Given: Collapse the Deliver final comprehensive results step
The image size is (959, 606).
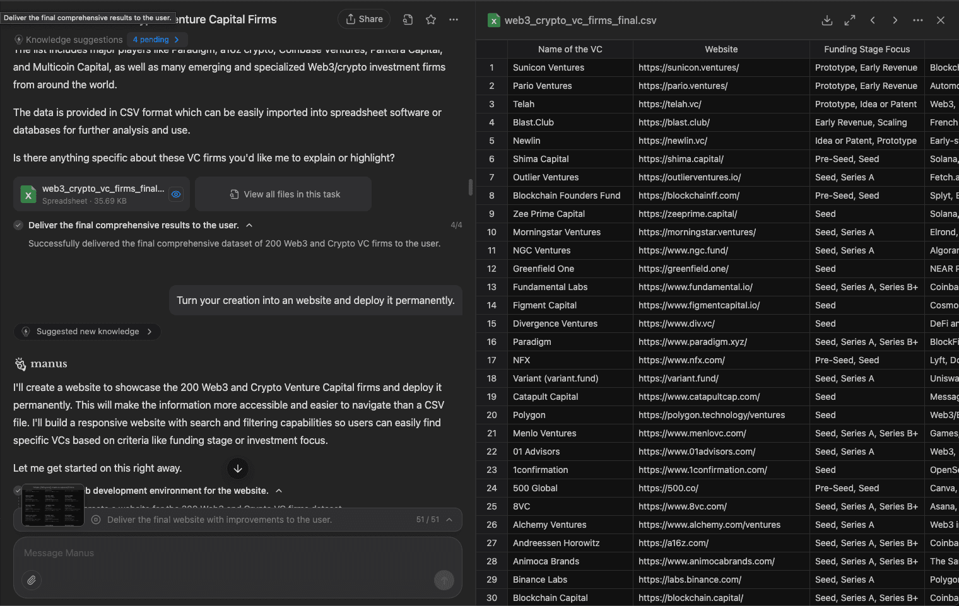Looking at the screenshot, I should [x=249, y=225].
